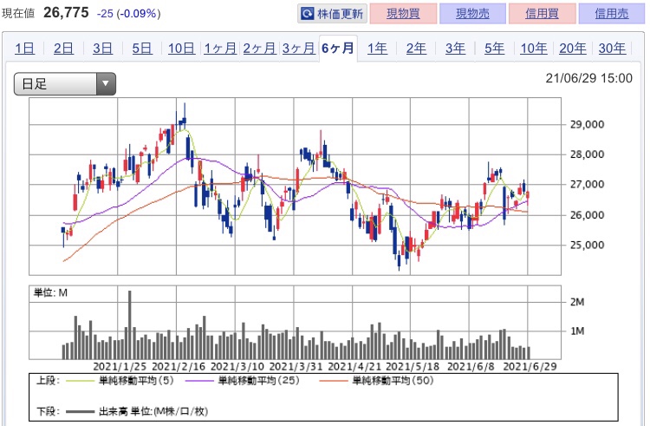
Task: Show the 5年 chart period
Action: (495, 49)
